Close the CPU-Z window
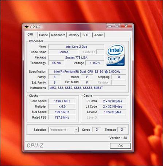Image resolution: width=163 pixels, height=166 pixels. click(126, 26)
